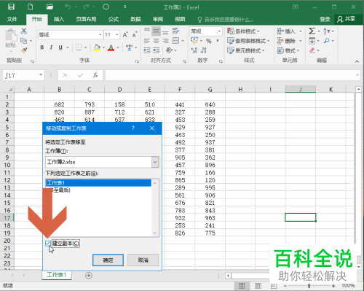364x291 pixels.
Task: Decrease font size with small A icon
Action: tap(135, 35)
